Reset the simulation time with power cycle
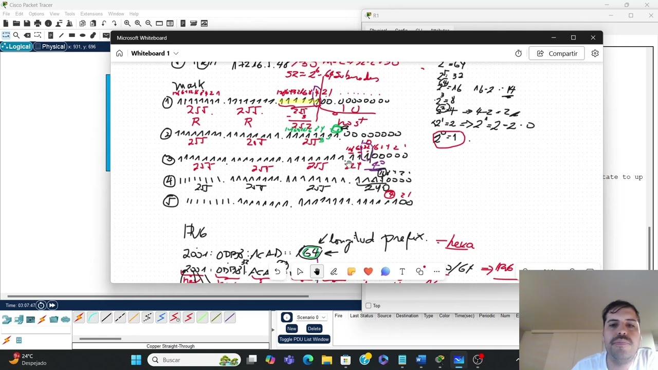The image size is (658, 370). point(41,305)
